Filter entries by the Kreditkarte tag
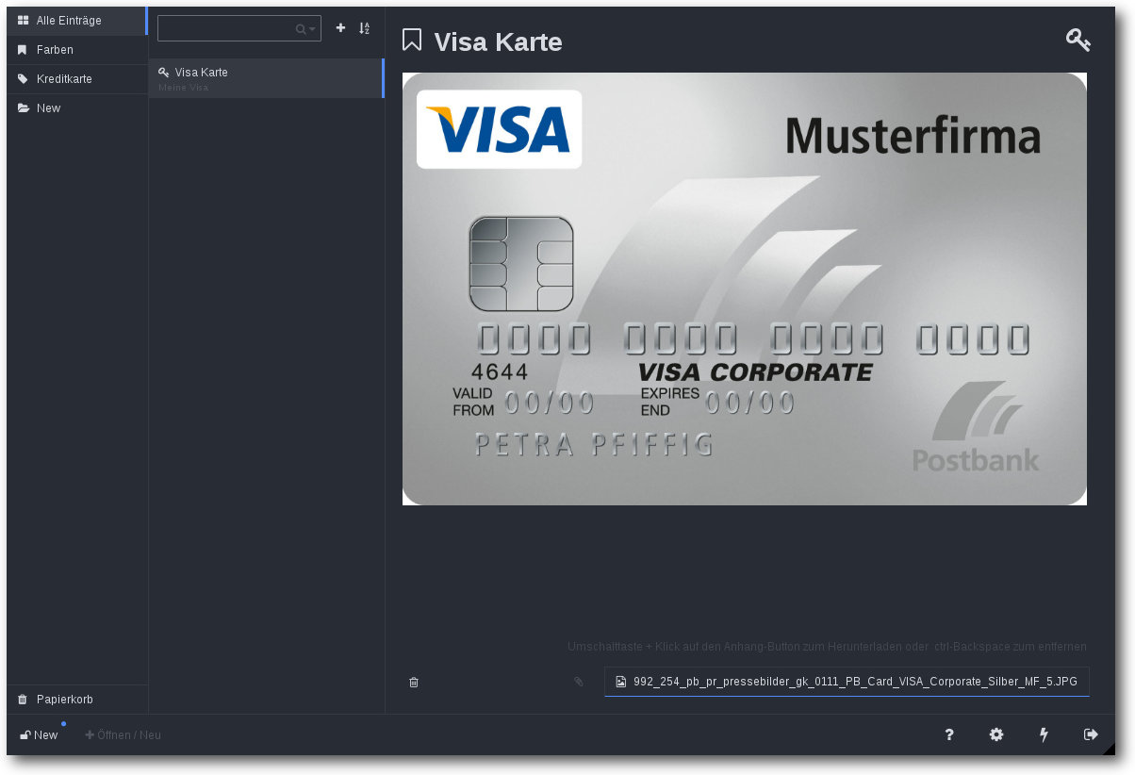The width and height of the screenshot is (1135, 775). 76,79
